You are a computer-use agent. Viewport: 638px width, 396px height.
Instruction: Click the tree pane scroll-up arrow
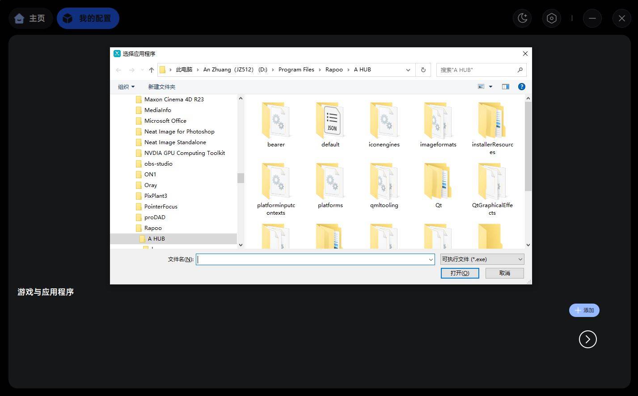(241, 98)
